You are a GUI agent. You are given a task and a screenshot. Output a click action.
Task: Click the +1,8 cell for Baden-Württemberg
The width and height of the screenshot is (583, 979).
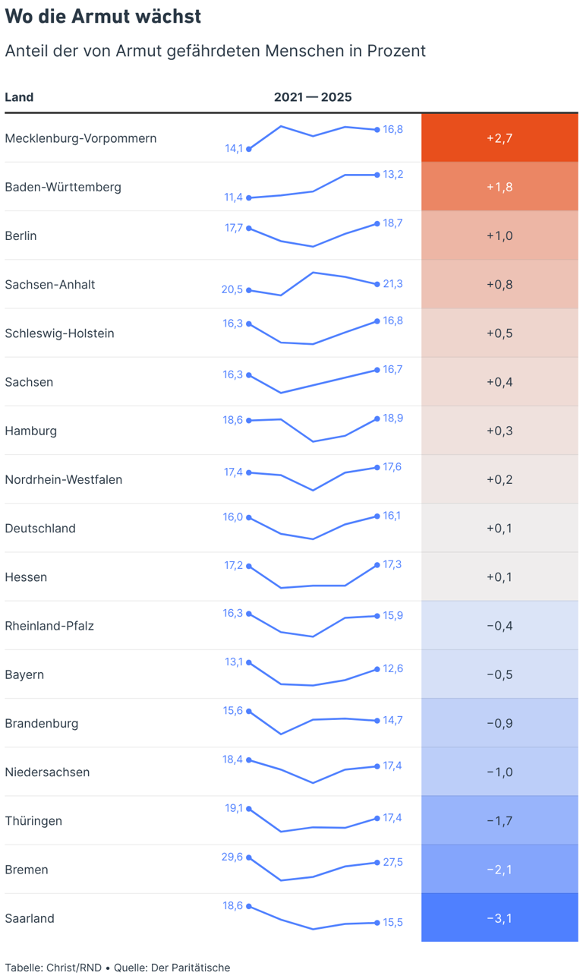point(499,187)
